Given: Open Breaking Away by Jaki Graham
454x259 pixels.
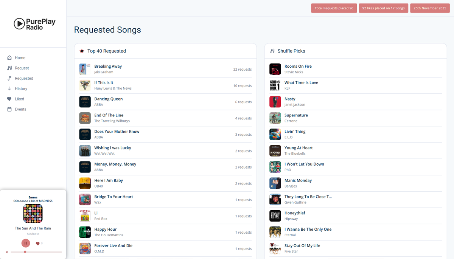Looking at the screenshot, I should 108,66.
